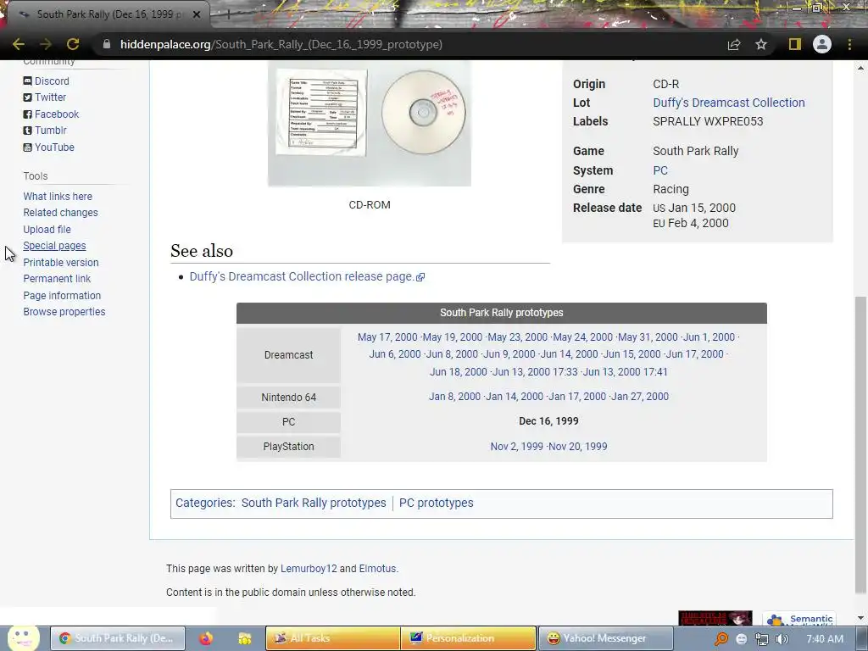Open the Jun 18, 2000 Dreamcast prototype
The height and width of the screenshot is (651, 868).
point(459,372)
